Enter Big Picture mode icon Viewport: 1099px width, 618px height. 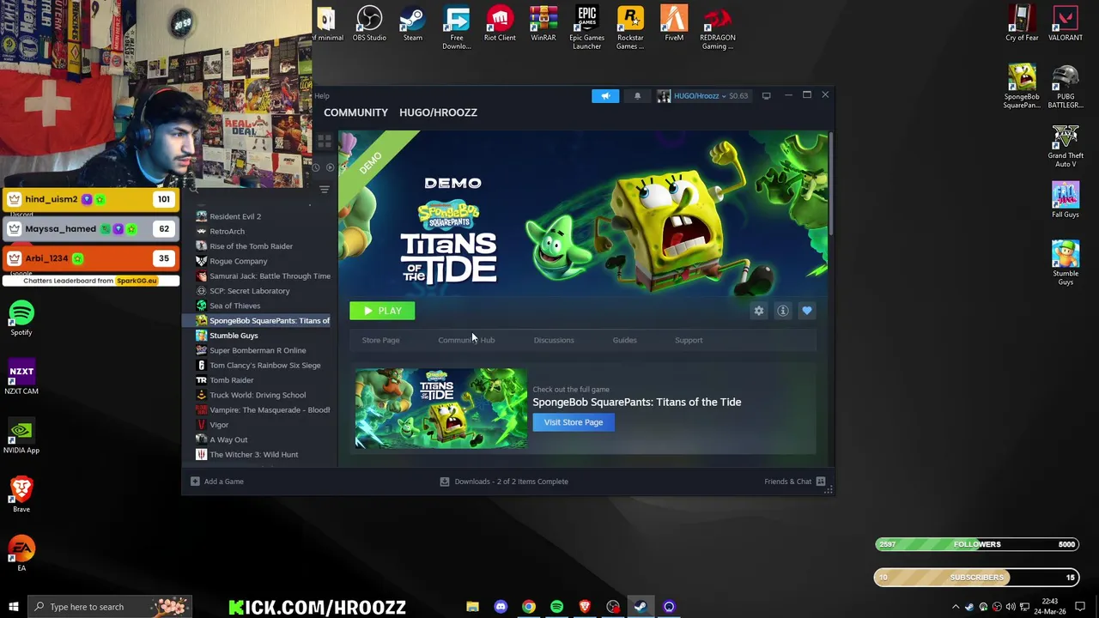[766, 95]
